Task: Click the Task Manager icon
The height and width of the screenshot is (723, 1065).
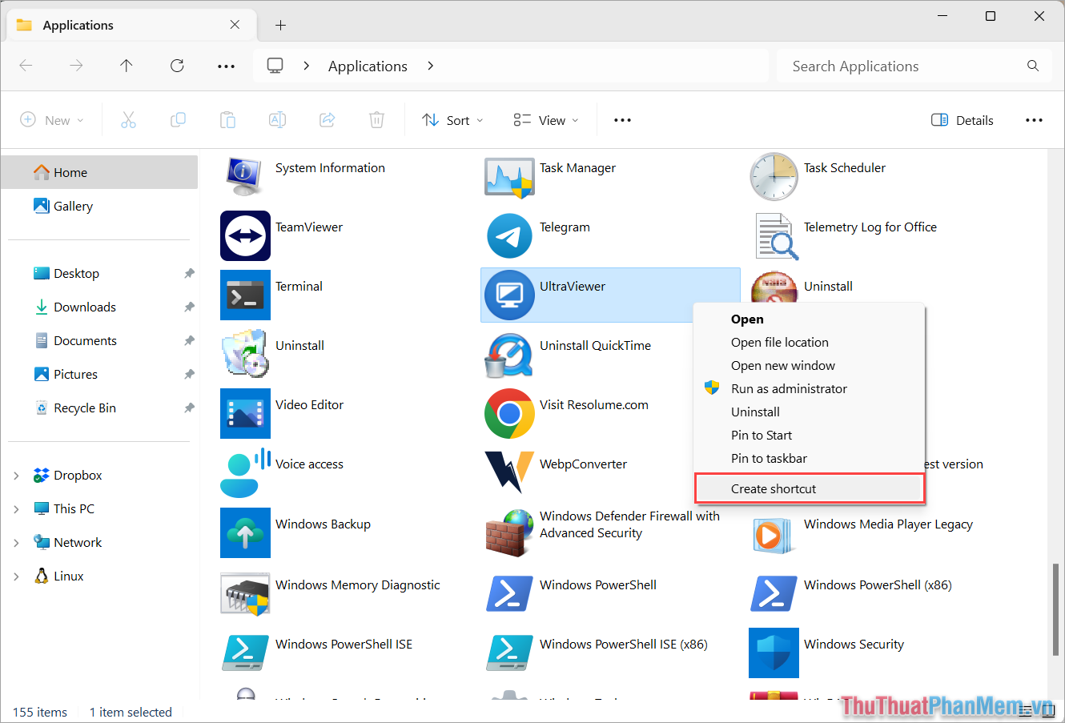Action: click(x=509, y=176)
